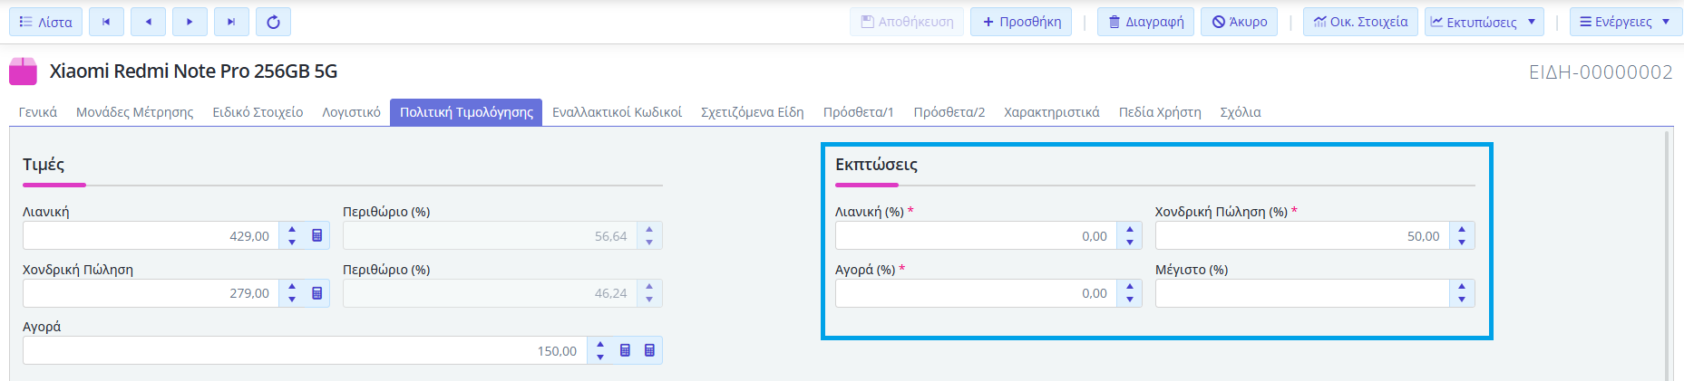Refresh the current record

coord(273,22)
